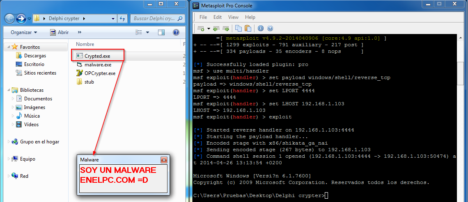468x202 pixels.
Task: Click the Explorer help question mark icon
Action: pyautogui.click(x=176, y=32)
